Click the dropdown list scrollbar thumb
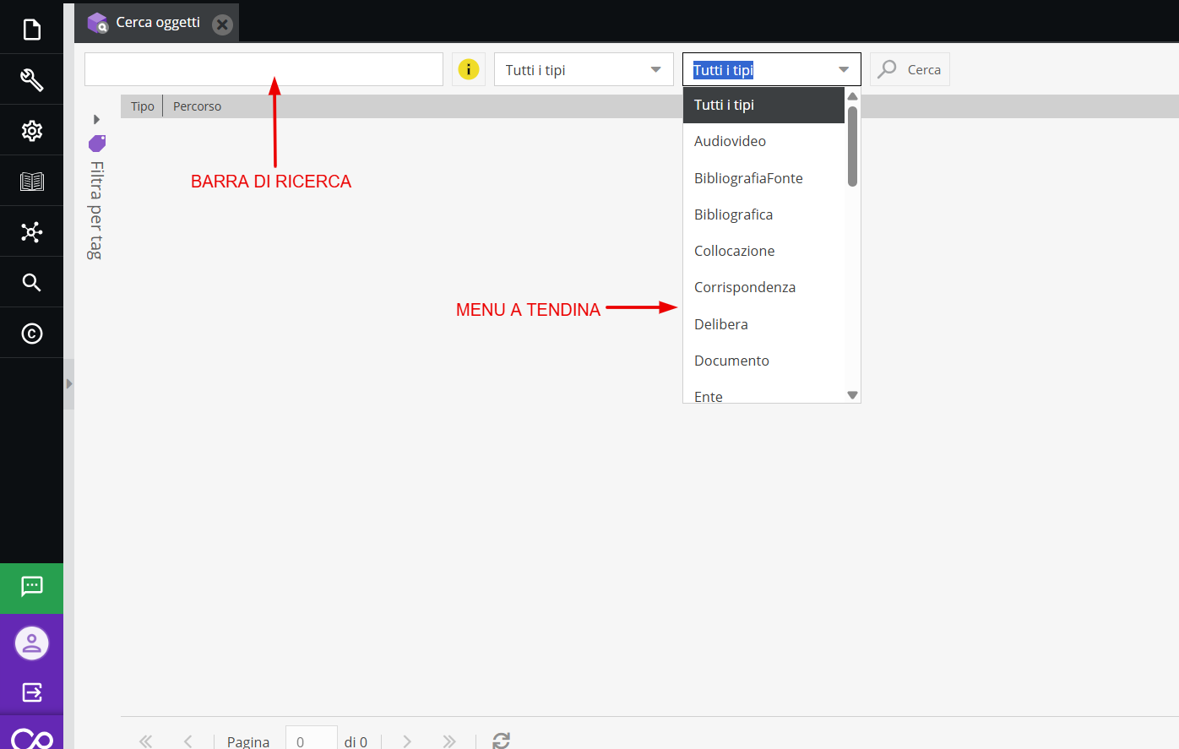Image resolution: width=1179 pixels, height=749 pixels. pos(852,145)
